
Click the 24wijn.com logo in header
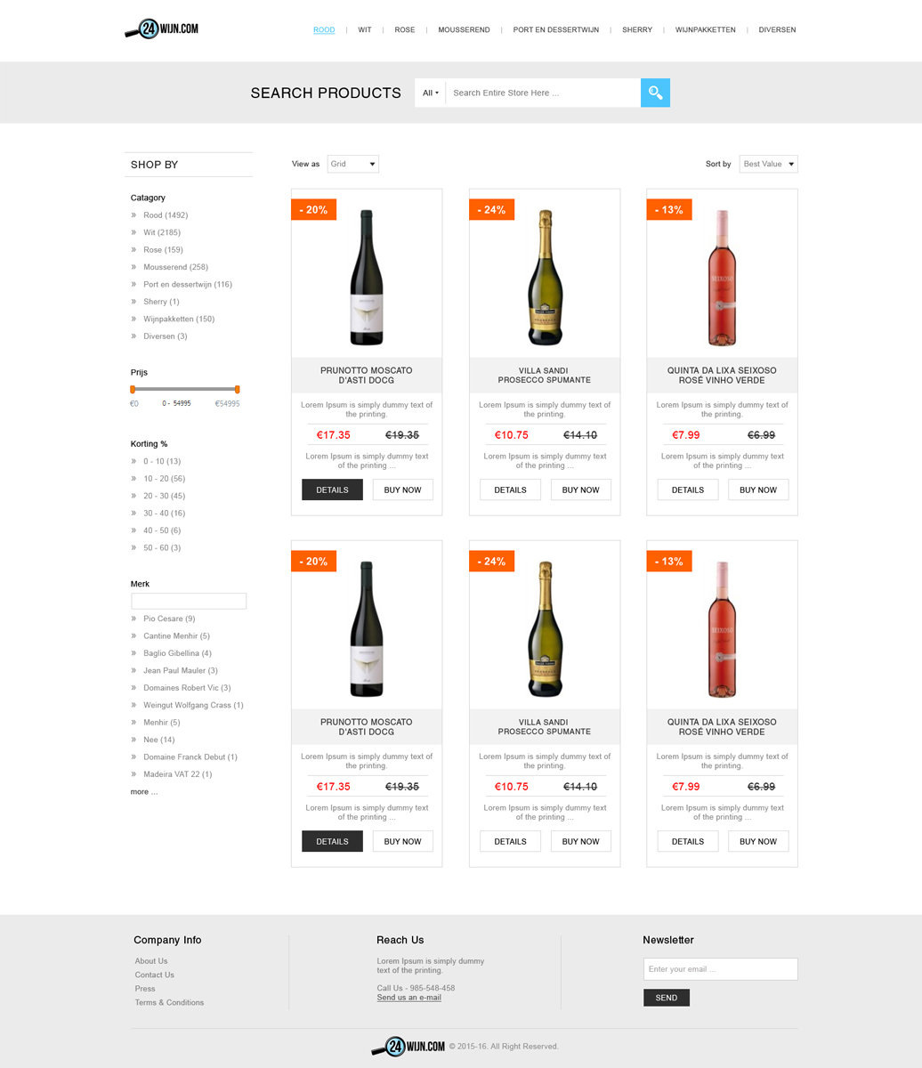[161, 29]
